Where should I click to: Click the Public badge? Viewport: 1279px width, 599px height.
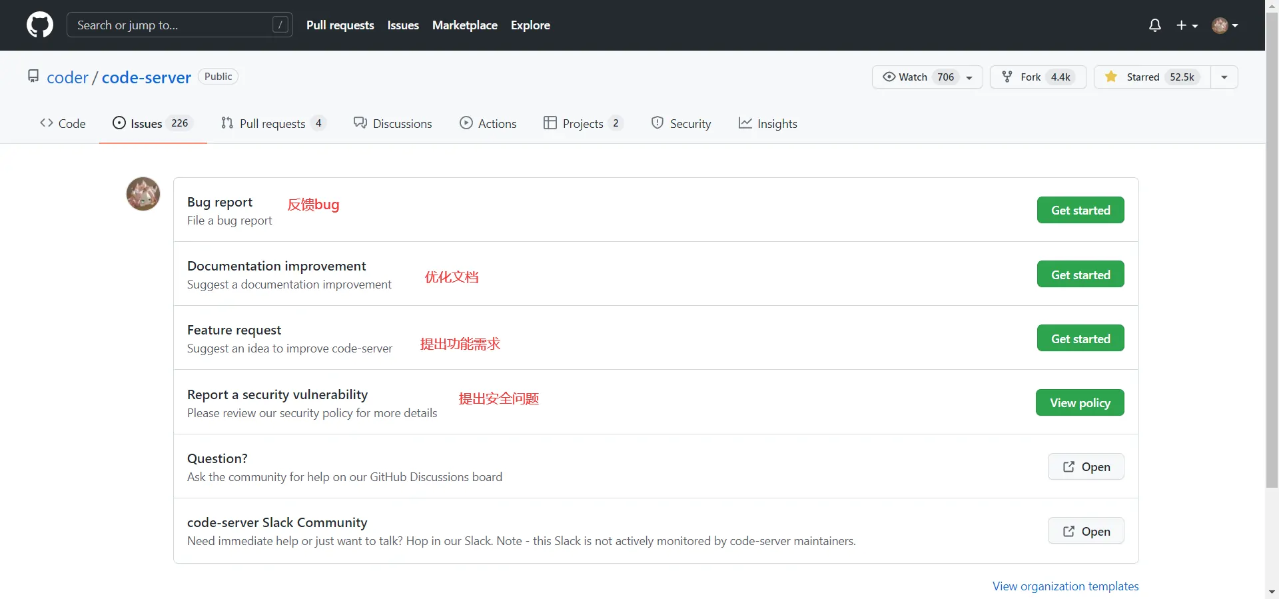click(x=218, y=77)
